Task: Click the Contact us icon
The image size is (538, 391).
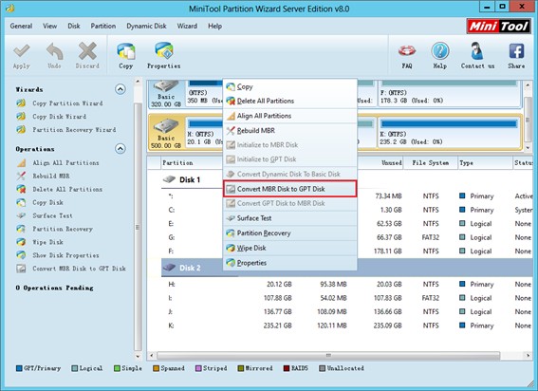Action: [x=477, y=51]
